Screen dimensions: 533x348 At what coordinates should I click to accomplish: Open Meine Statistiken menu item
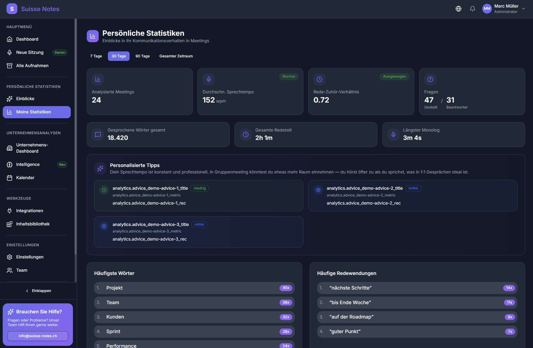tap(37, 112)
